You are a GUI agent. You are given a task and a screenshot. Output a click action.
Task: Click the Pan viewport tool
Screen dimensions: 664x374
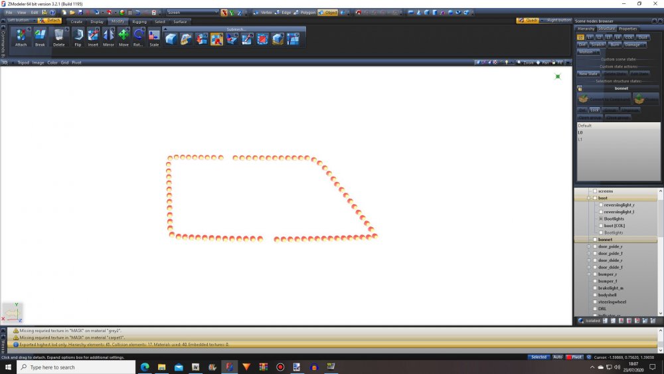pos(542,62)
